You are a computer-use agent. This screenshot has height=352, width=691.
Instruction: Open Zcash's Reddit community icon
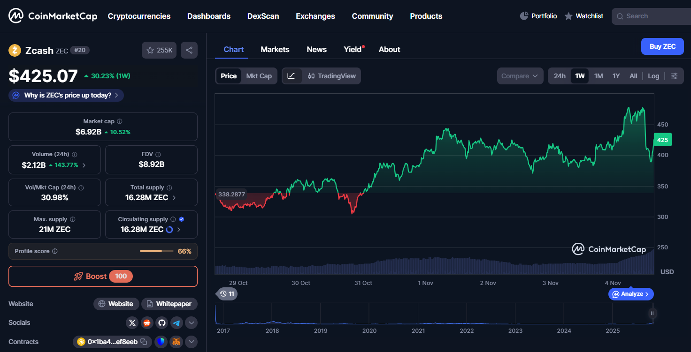coord(147,323)
